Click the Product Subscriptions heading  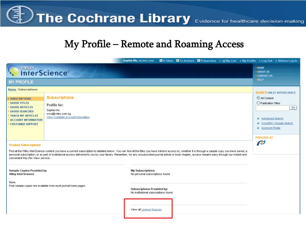point(25,145)
